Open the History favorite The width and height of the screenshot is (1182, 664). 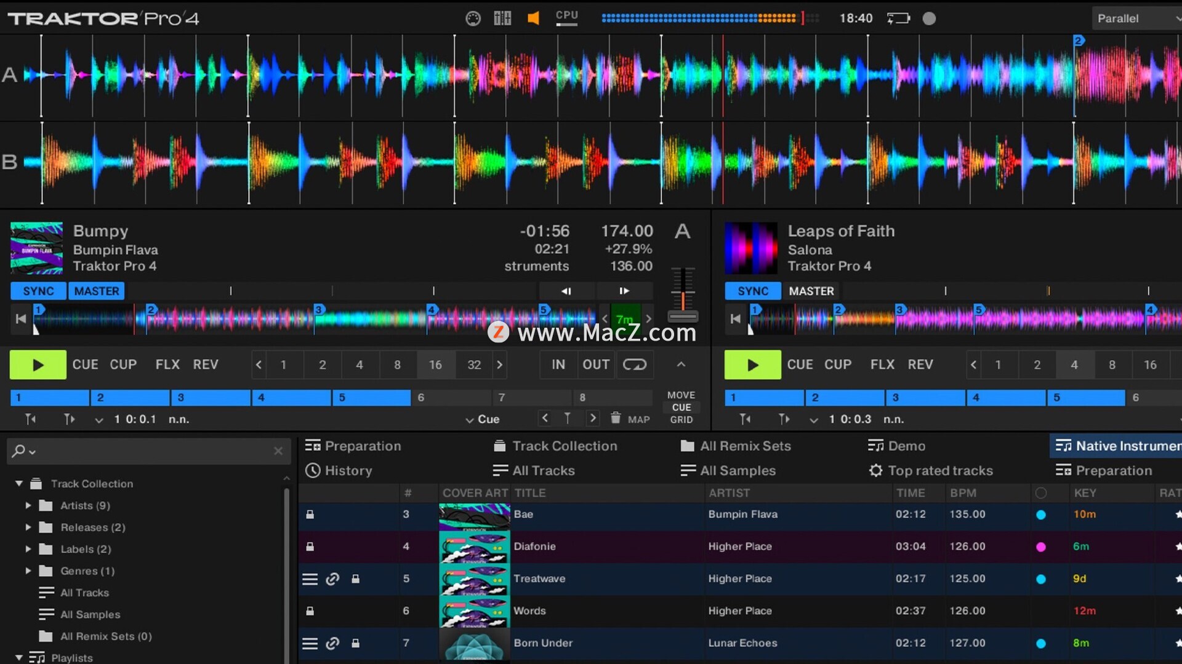click(x=339, y=471)
